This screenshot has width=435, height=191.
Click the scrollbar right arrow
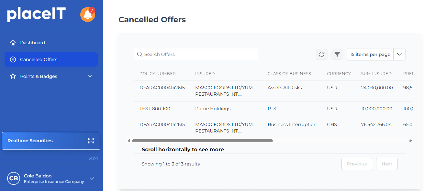click(411, 141)
